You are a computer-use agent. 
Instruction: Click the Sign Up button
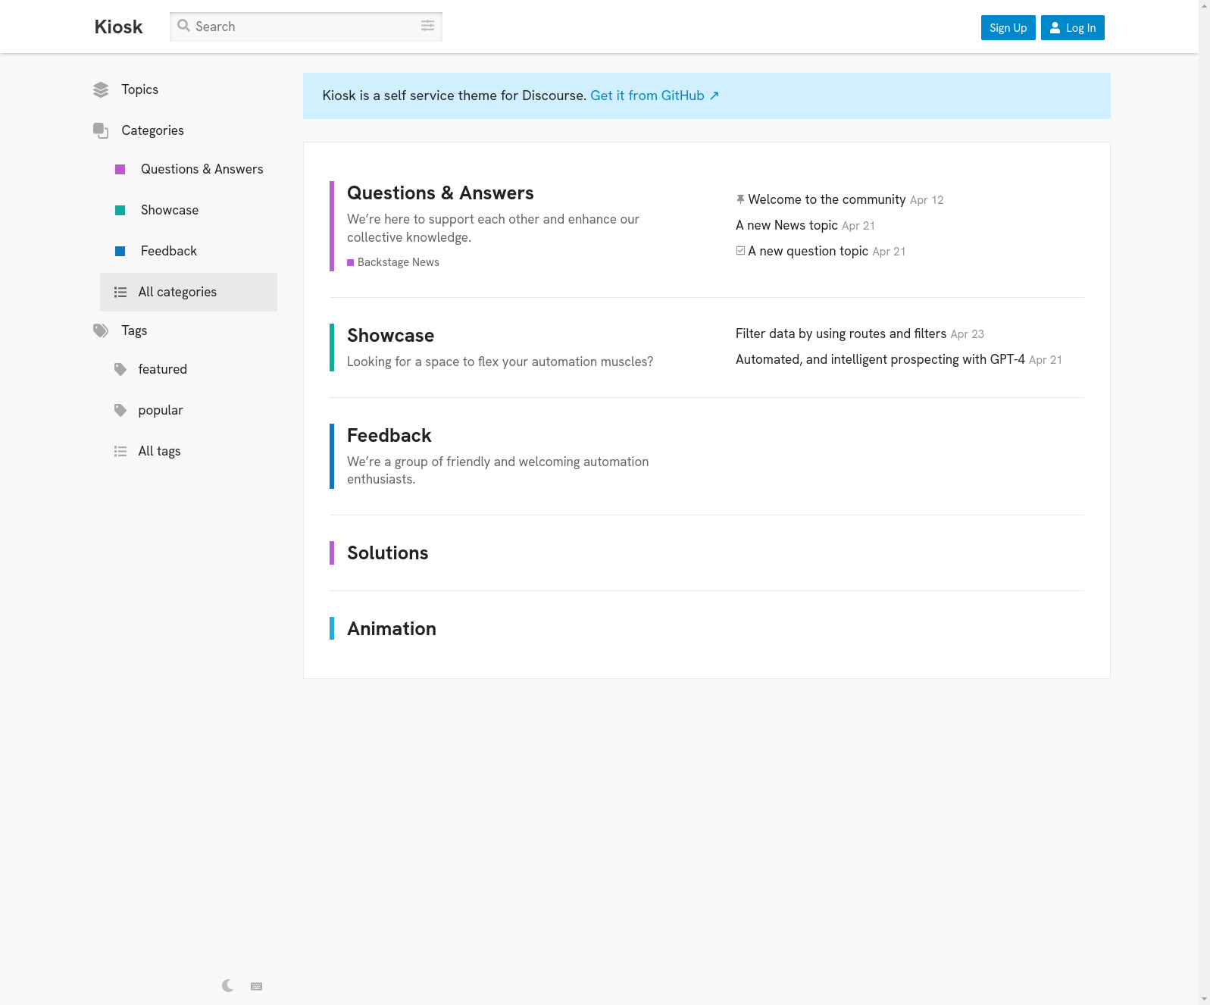tap(1008, 28)
